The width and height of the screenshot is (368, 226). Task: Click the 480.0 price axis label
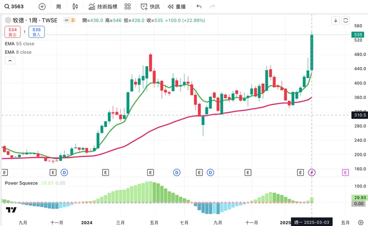(x=360, y=54)
